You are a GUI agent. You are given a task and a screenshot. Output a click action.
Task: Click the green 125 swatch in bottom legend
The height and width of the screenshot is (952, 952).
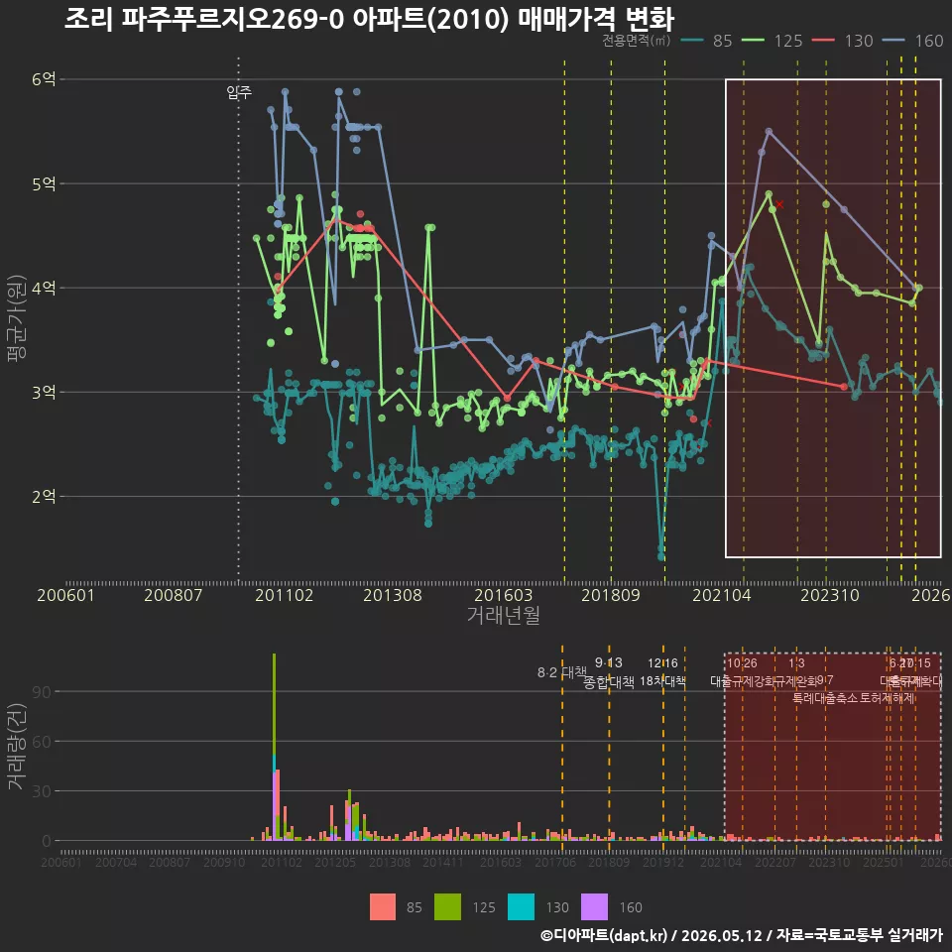pyautogui.click(x=447, y=907)
